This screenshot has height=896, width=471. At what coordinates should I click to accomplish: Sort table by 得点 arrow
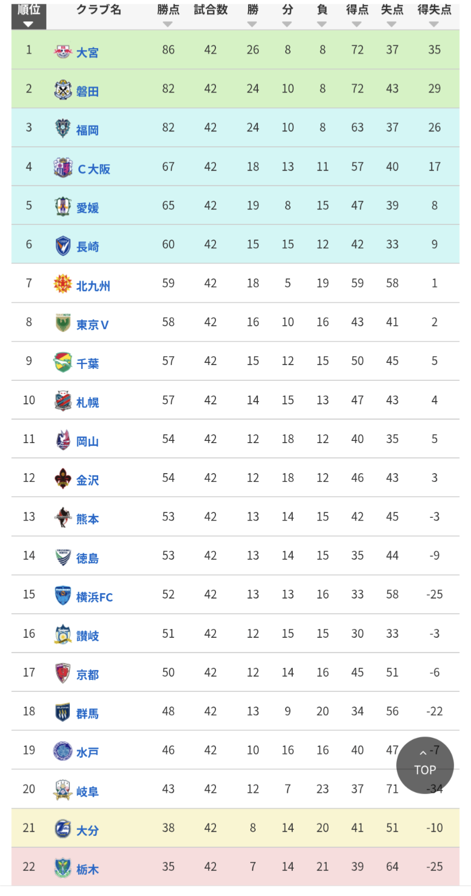pos(357,24)
